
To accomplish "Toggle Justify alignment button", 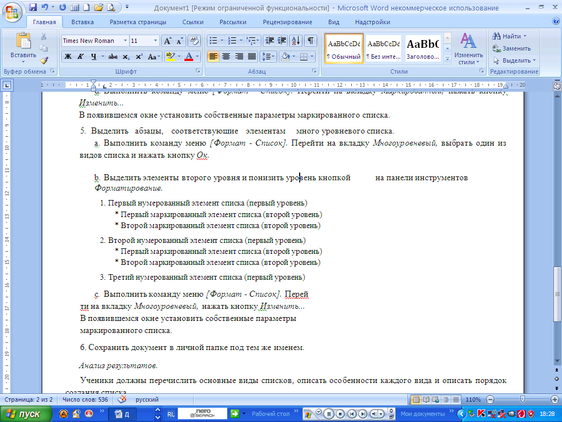I will pos(251,57).
